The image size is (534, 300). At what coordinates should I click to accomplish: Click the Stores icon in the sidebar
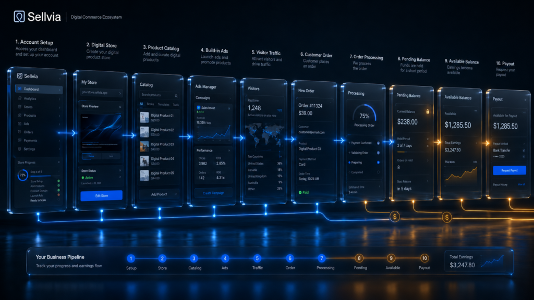20,107
